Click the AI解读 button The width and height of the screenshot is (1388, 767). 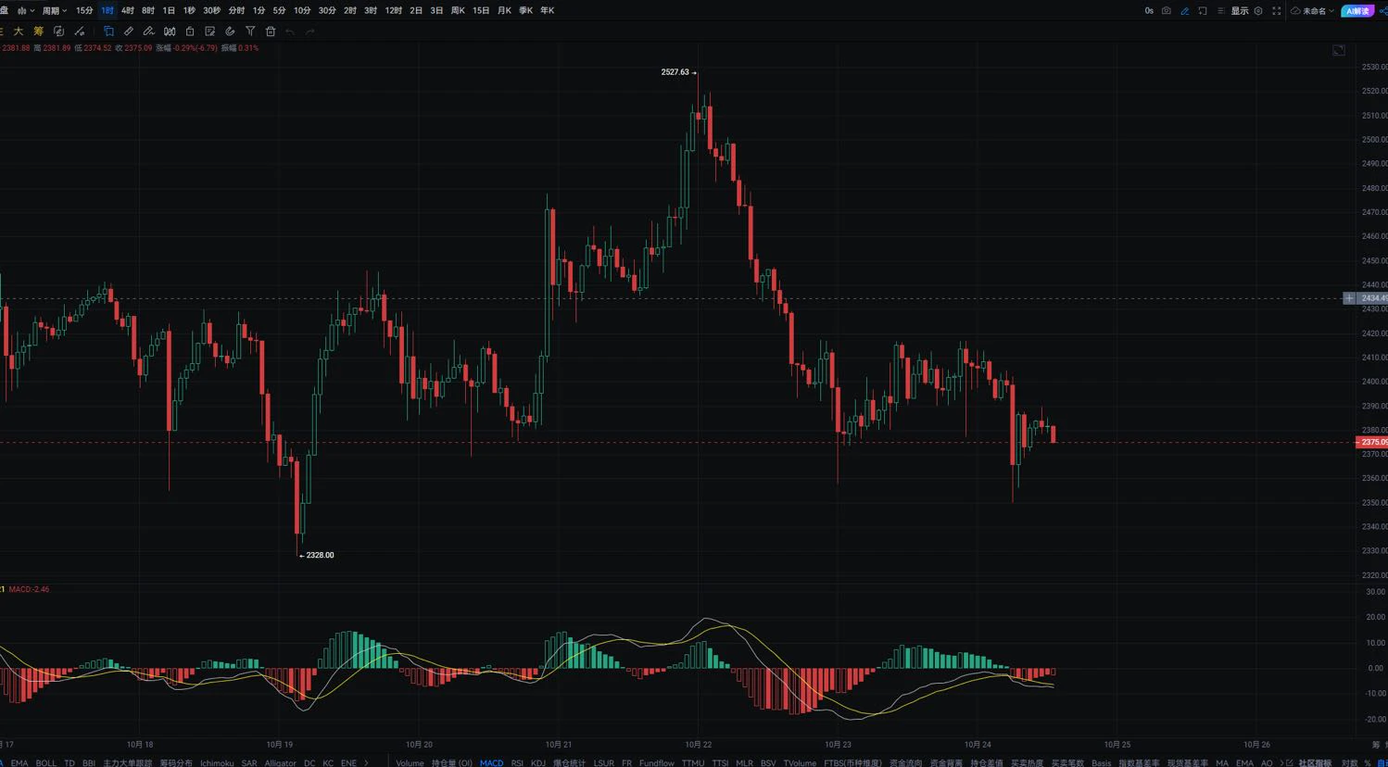(x=1356, y=11)
